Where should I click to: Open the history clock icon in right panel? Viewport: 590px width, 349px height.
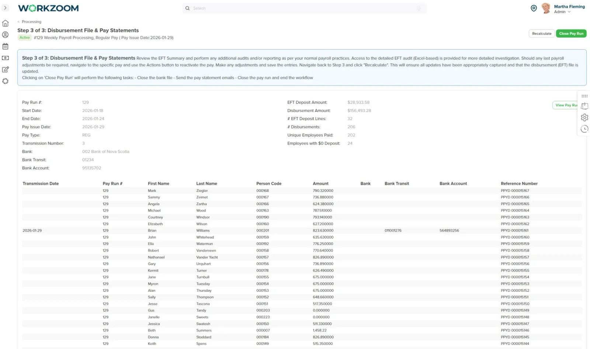coord(584,129)
